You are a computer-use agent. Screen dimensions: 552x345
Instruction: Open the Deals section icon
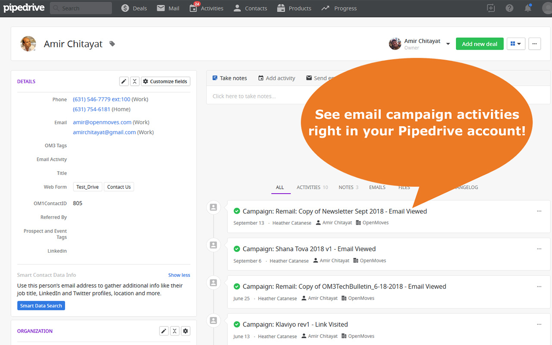125,8
